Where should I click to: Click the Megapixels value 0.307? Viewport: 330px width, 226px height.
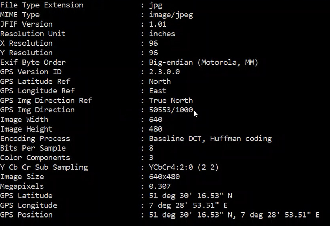pyautogui.click(x=160, y=186)
